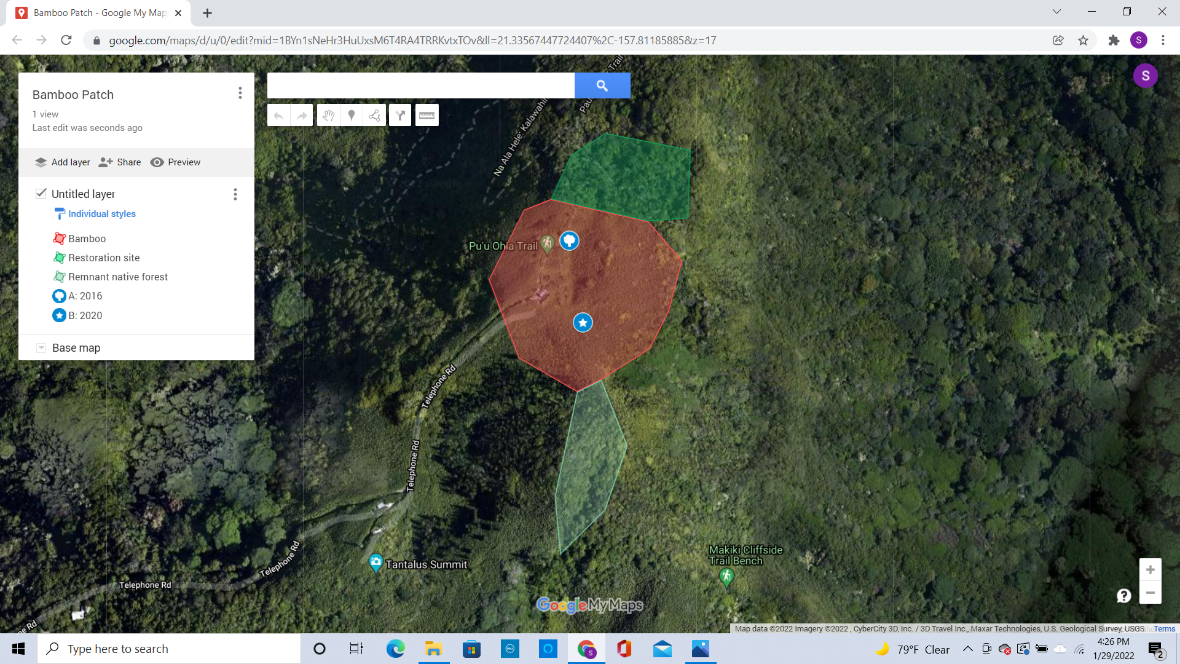
Task: Select the Add marker tool
Action: [352, 116]
